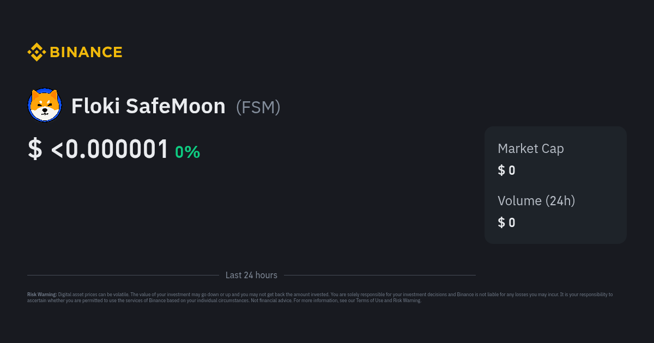
Task: Click the Volume (24h) label
Action: (x=536, y=201)
